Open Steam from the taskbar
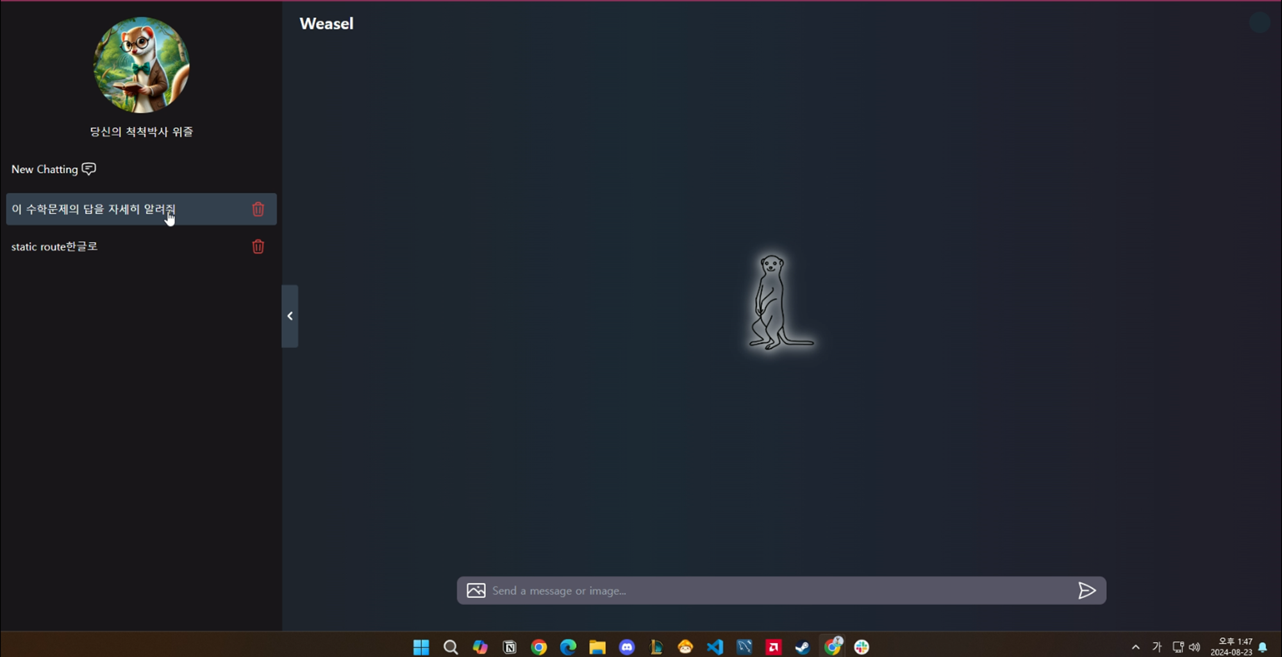This screenshot has width=1282, height=657. [803, 647]
